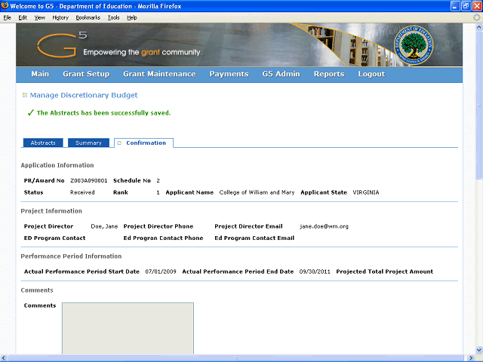This screenshot has height=362, width=483.
Task: Switch to the Abstracts tab
Action: tap(43, 143)
